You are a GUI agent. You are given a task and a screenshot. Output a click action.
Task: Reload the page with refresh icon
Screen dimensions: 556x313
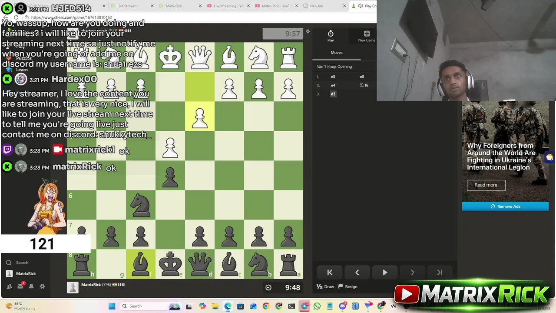coord(16,17)
